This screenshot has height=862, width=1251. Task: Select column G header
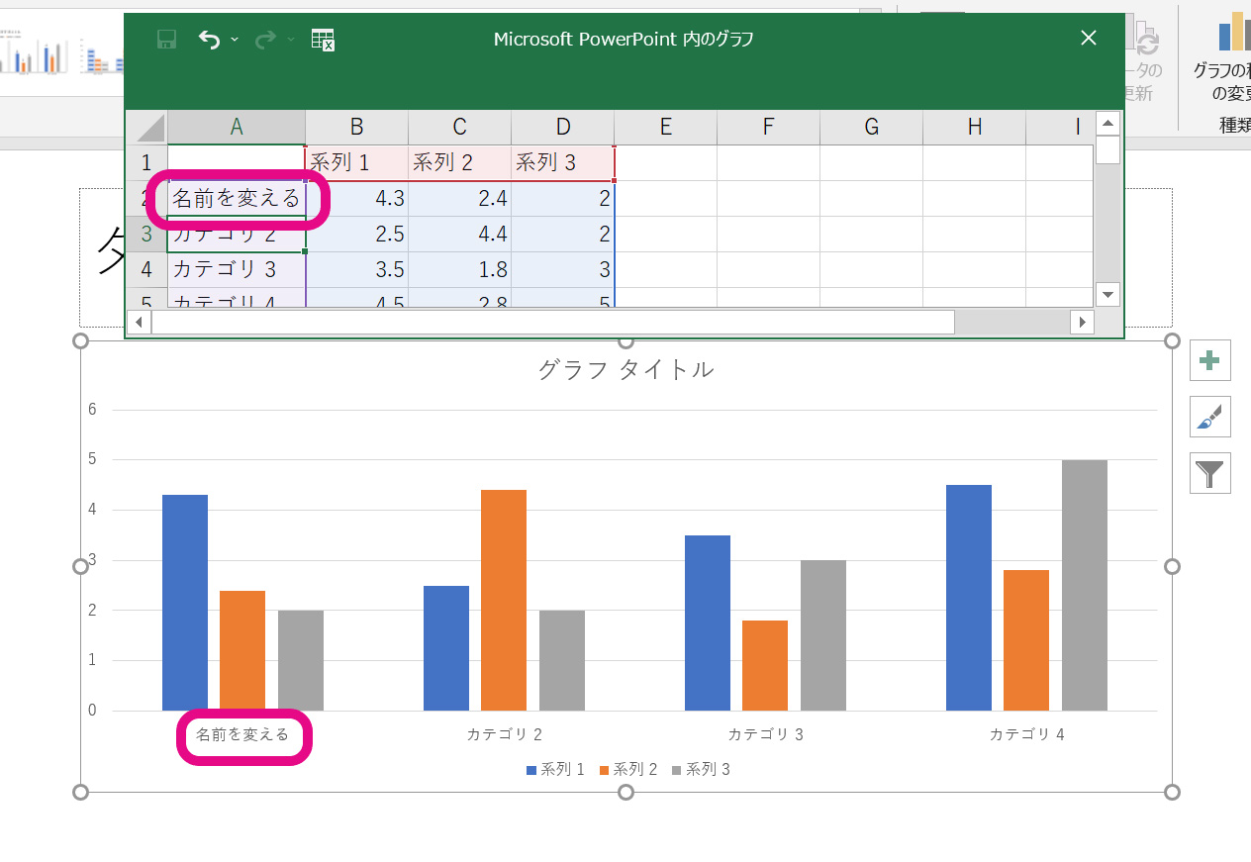(x=871, y=127)
